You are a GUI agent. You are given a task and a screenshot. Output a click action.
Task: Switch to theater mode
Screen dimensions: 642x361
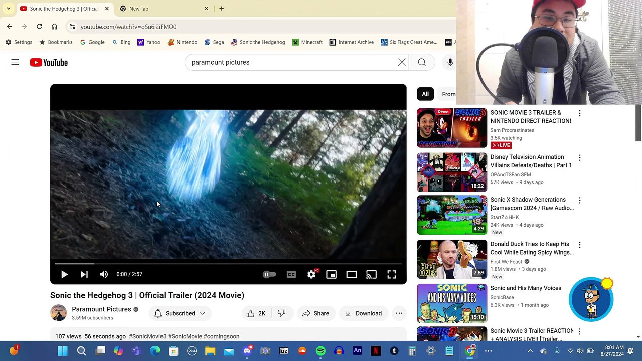coord(351,274)
